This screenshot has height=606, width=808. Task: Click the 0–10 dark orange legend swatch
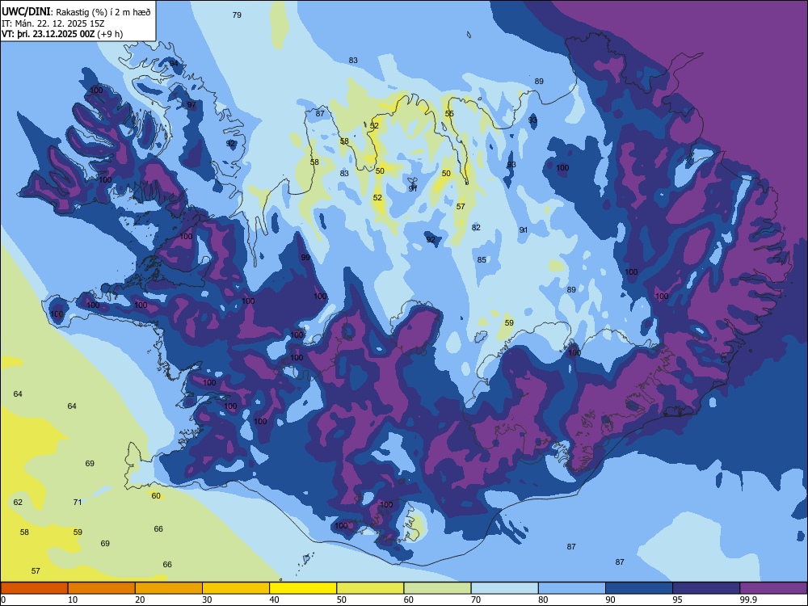point(35,588)
